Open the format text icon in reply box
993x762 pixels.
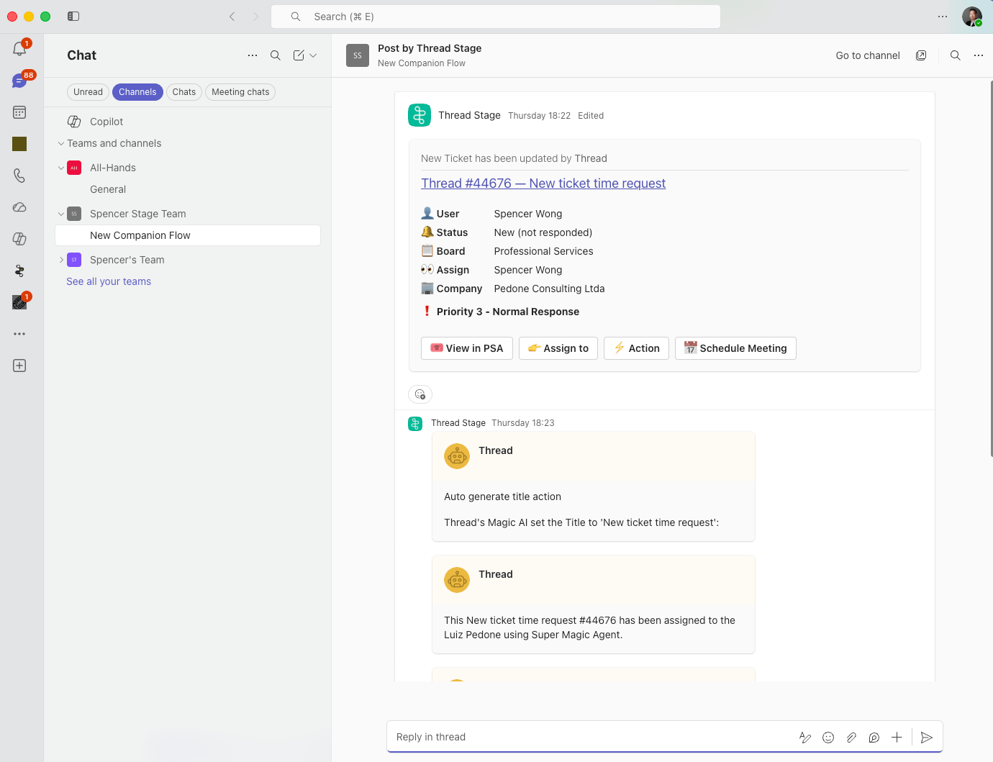(x=805, y=738)
